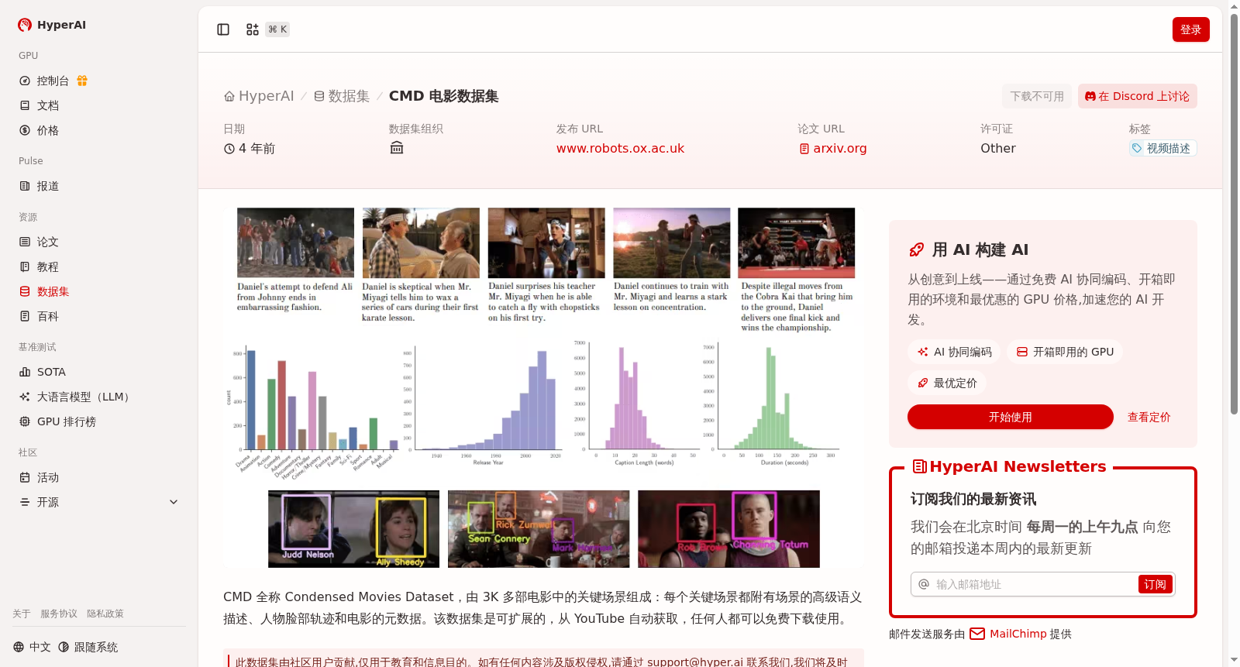The width and height of the screenshot is (1240, 667).
Task: Click the globe language icon
Action: tap(19, 647)
